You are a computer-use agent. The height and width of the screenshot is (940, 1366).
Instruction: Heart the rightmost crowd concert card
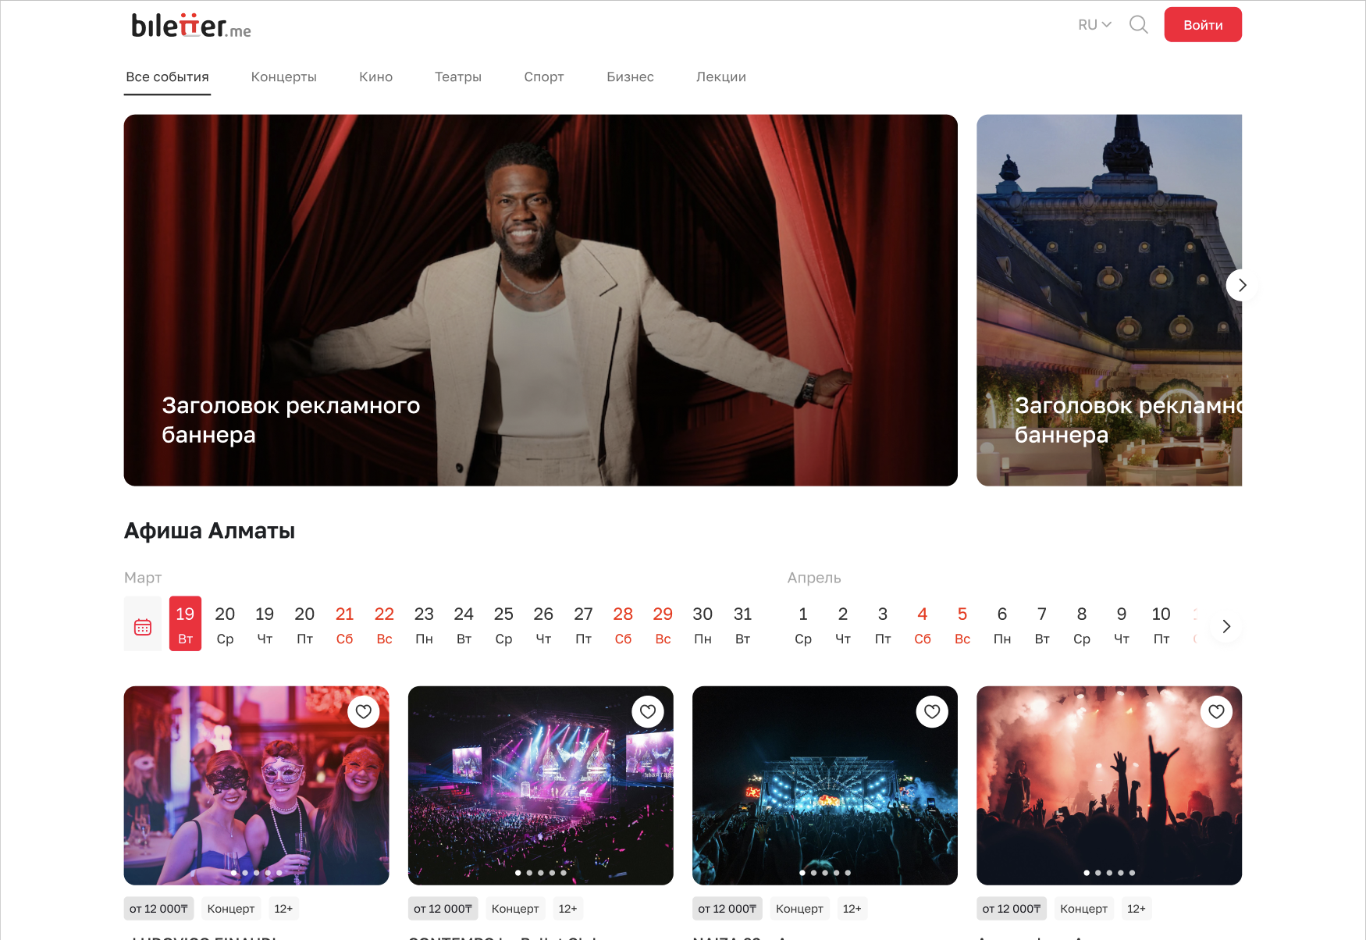coord(1216,710)
